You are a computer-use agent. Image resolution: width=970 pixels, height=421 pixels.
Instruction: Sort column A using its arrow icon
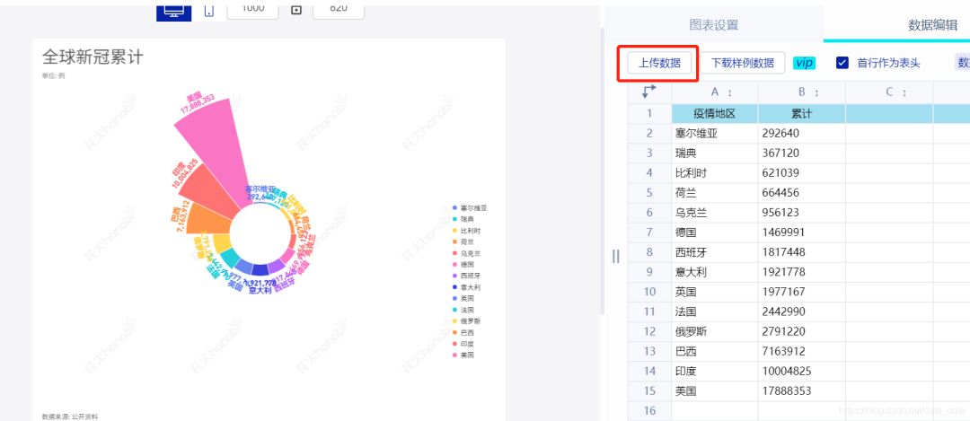pos(730,92)
